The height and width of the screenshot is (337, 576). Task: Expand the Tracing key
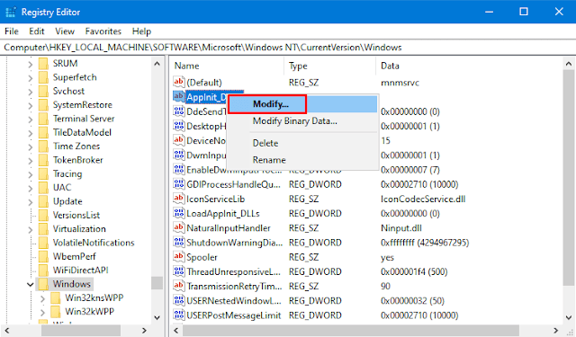(x=30, y=174)
